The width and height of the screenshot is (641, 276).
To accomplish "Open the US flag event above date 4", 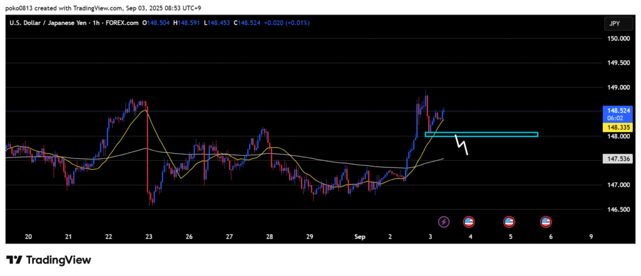I will 468,221.
